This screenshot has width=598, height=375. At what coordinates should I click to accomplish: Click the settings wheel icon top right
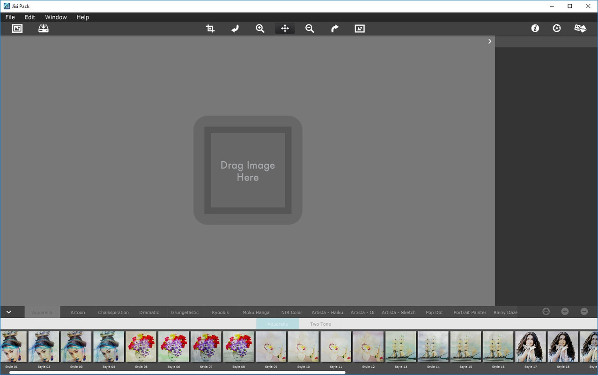[x=557, y=29]
